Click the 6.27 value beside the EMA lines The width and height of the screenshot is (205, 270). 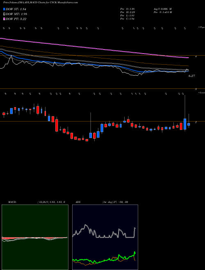(x=192, y=76)
